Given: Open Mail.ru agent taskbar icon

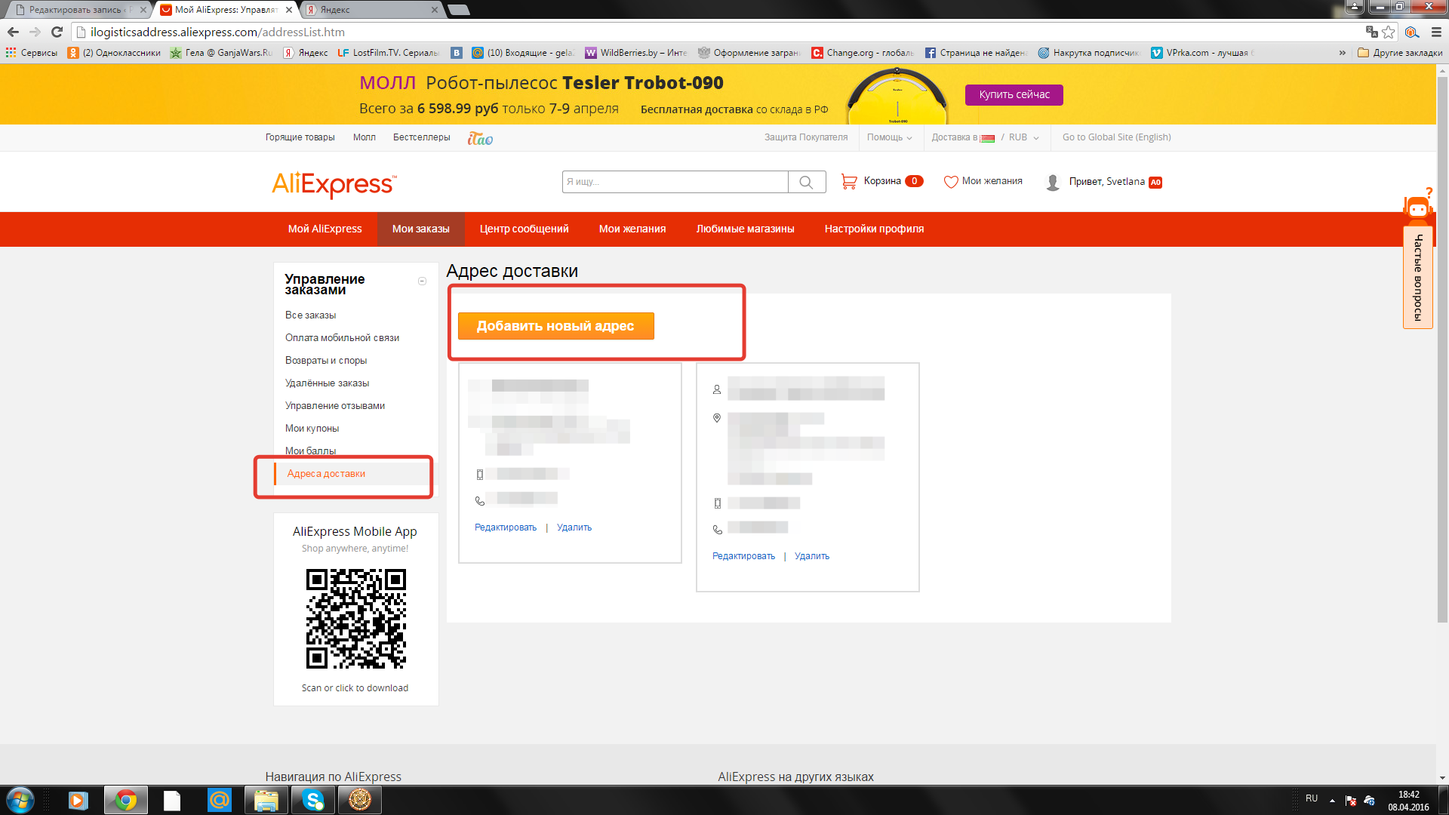Looking at the screenshot, I should (219, 800).
